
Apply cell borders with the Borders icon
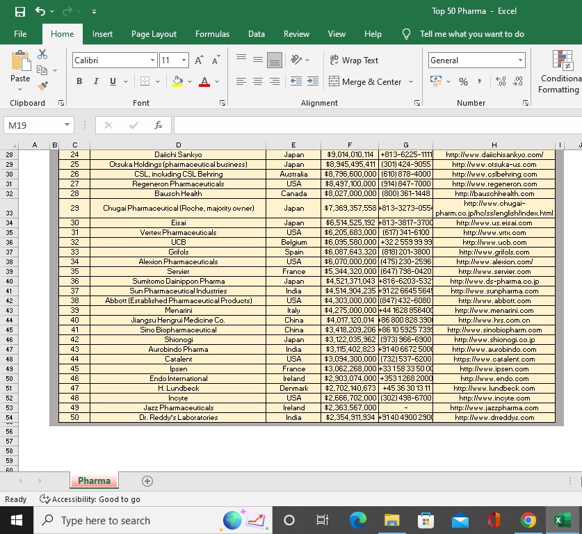(145, 81)
